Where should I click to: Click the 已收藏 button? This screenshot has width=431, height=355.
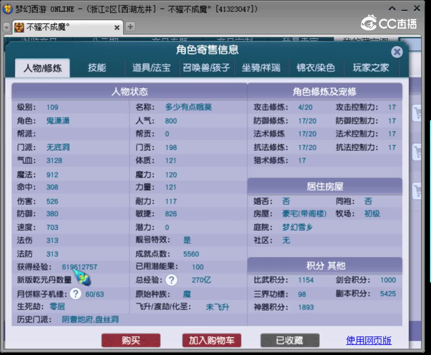(290, 341)
